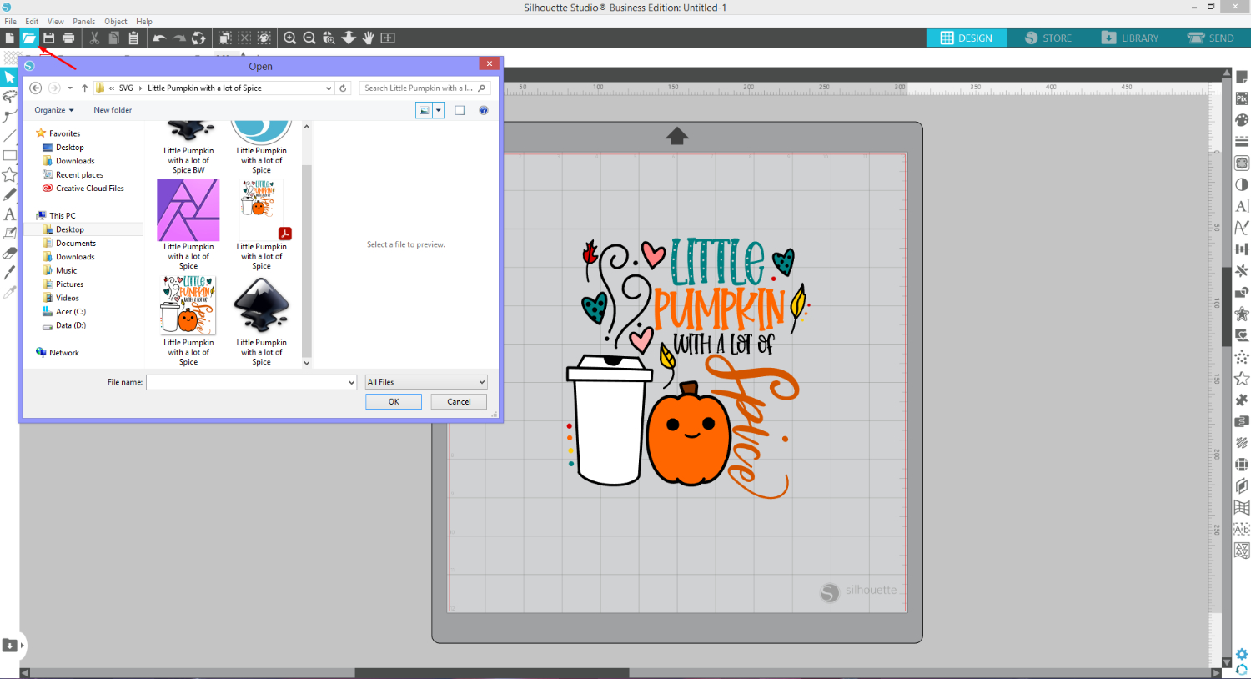Viewport: 1251px width, 679px height.
Task: Open the Page Setup panel icon
Action: [x=1242, y=77]
